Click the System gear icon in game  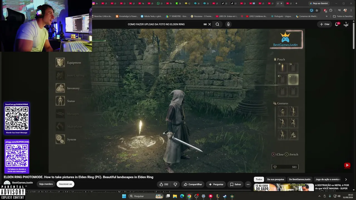tap(60, 139)
